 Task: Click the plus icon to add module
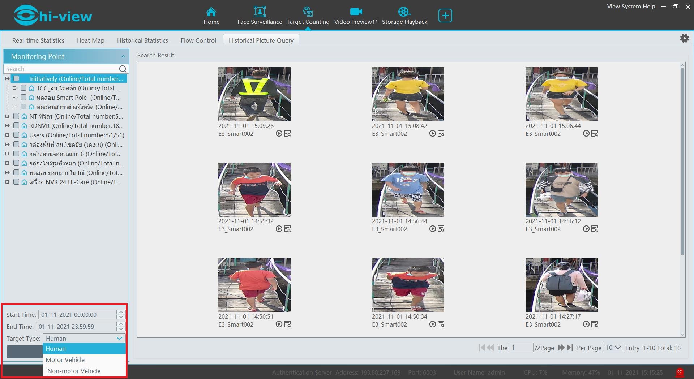point(445,16)
